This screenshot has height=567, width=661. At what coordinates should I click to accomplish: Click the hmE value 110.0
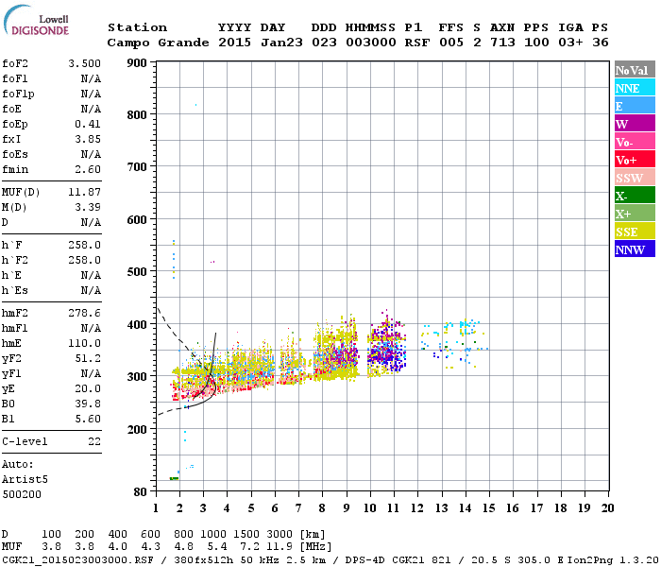[x=85, y=343]
